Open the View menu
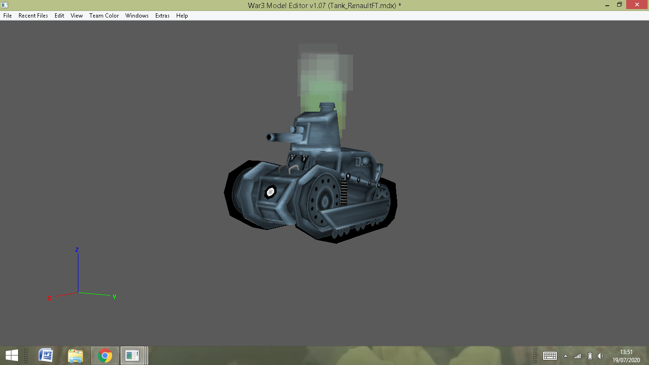Viewport: 649px width, 365px height. point(76,16)
